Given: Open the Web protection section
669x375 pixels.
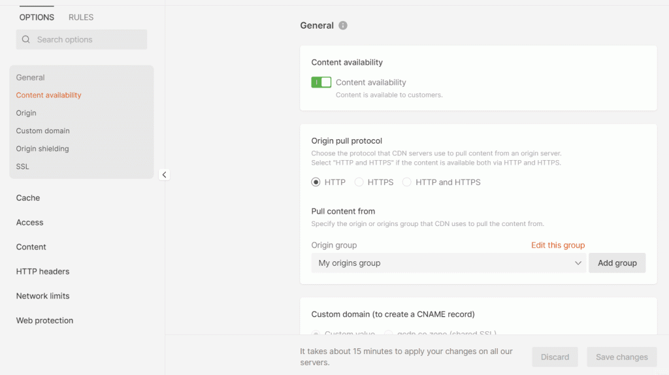Looking at the screenshot, I should 44,321.
